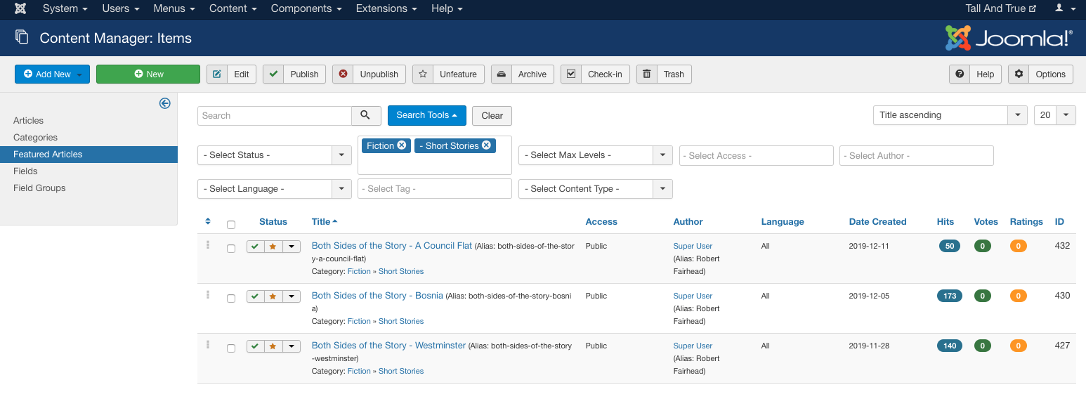Open the Select Status dropdown
The image size is (1086, 399).
coord(274,155)
